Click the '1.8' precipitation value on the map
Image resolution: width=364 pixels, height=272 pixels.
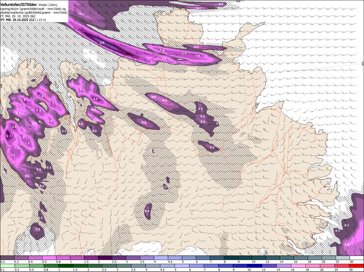[41, 96]
